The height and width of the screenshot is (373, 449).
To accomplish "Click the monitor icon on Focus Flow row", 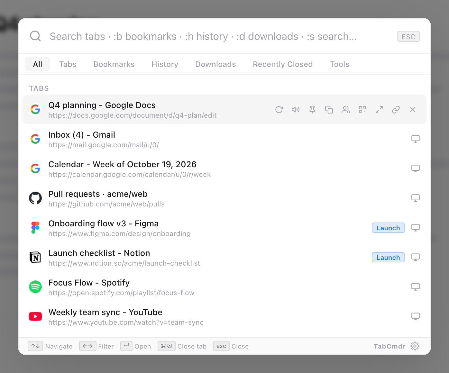I will click(x=416, y=287).
